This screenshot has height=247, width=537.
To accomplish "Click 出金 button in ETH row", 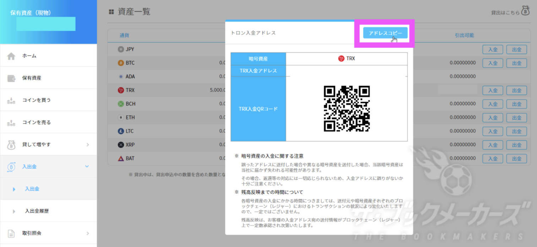I will (516, 118).
